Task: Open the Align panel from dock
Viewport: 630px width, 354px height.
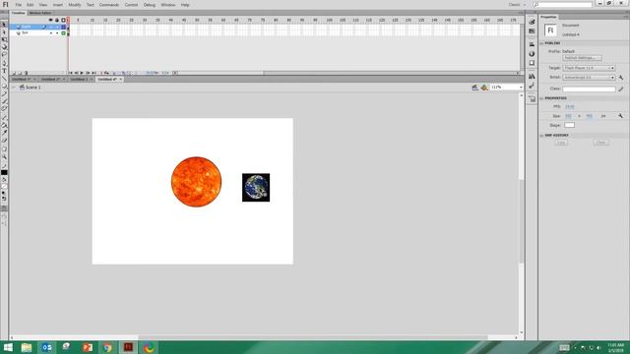Action: coord(532,44)
